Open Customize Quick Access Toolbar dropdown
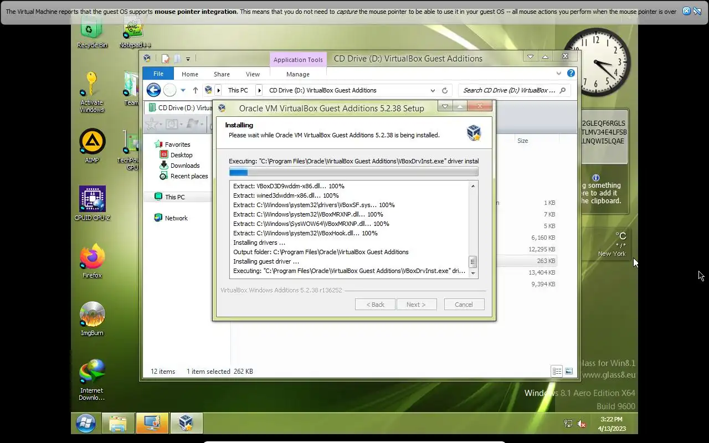 pos(188,59)
